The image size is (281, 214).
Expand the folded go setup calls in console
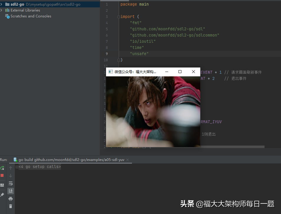point(17,167)
